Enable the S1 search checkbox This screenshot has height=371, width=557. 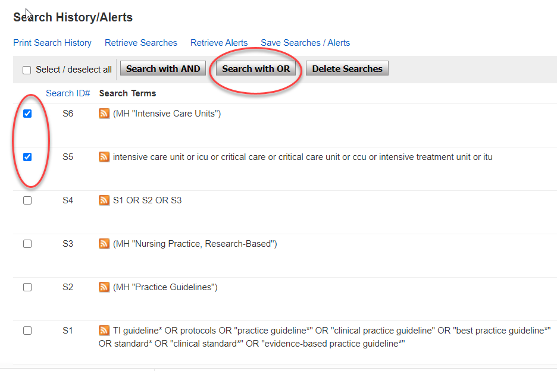pyautogui.click(x=27, y=331)
